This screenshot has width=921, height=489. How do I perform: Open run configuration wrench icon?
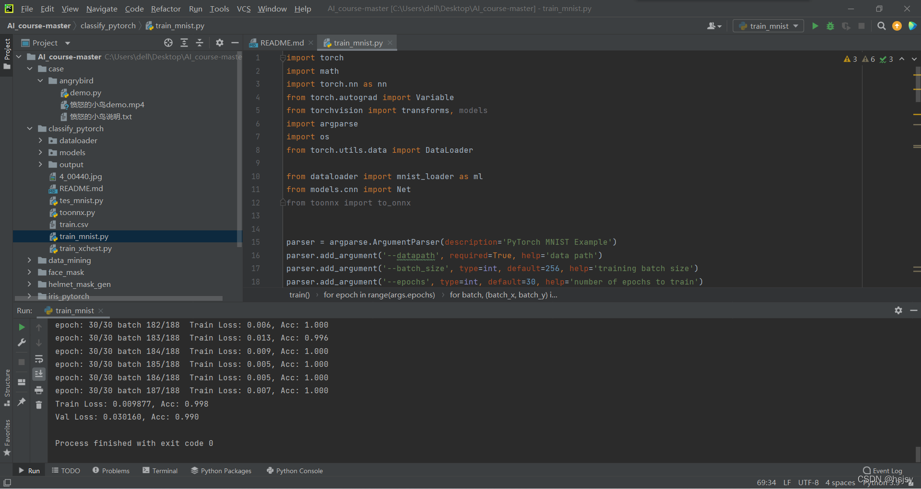22,342
